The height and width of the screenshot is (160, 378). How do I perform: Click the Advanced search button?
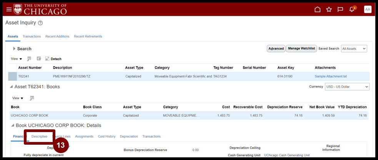click(276, 49)
